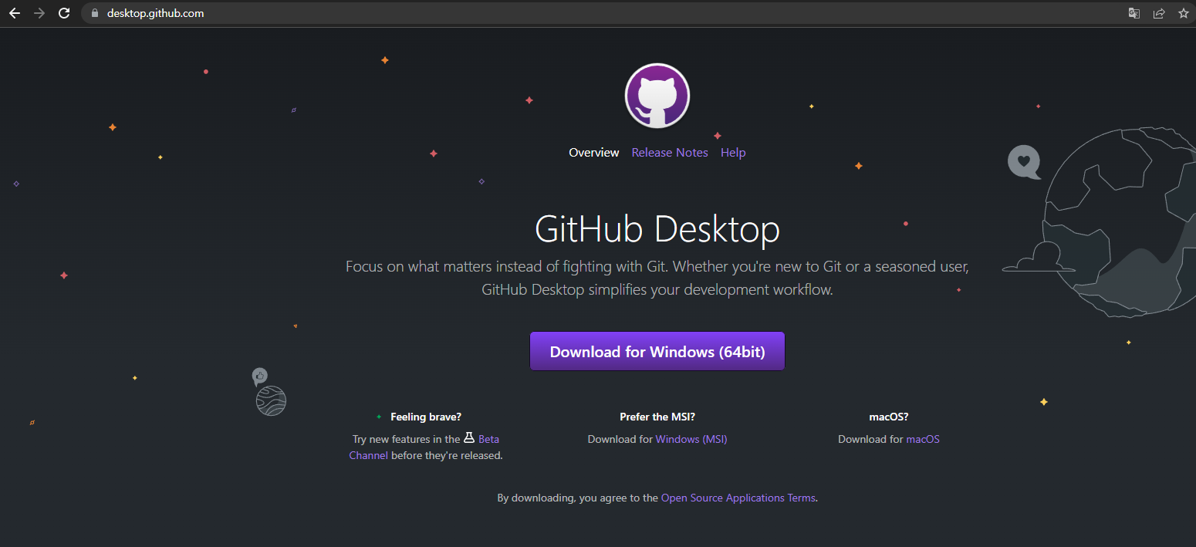Click the GitHub Desktop heading
1196x547 pixels.
(657, 229)
